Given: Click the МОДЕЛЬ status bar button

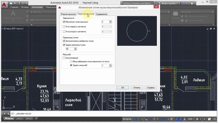Looking at the screenshot, I should click(x=127, y=119).
